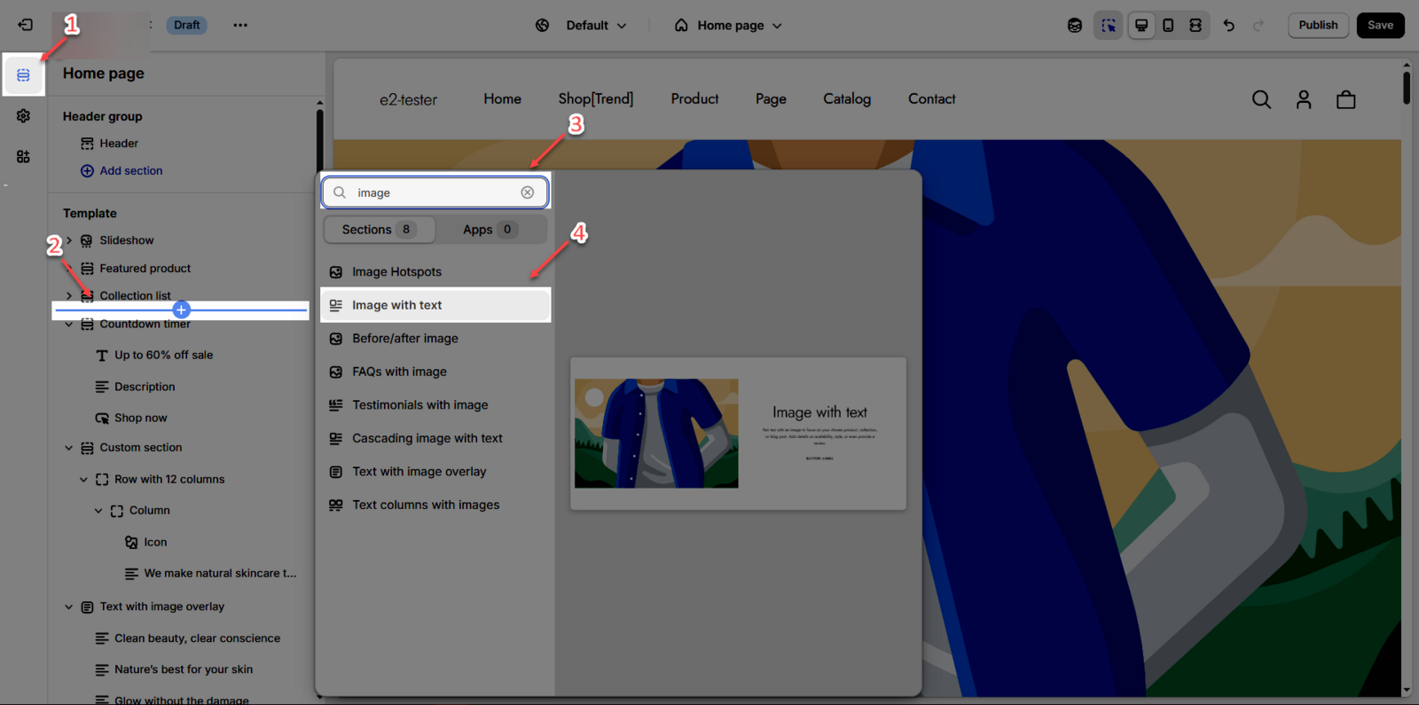Switch to mobile preview icon
Image resolution: width=1419 pixels, height=705 pixels.
point(1168,25)
